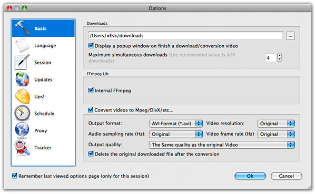Confirm settings with the Ok button
Image resolution: width=316 pixels, height=194 pixels.
(x=250, y=176)
